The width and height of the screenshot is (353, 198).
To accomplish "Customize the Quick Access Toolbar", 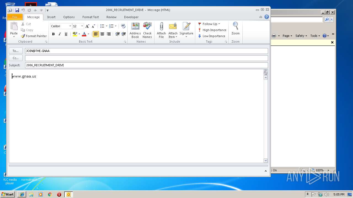I will tap(47, 10).
